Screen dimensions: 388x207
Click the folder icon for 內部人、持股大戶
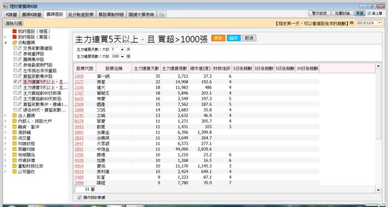(x=14, y=121)
